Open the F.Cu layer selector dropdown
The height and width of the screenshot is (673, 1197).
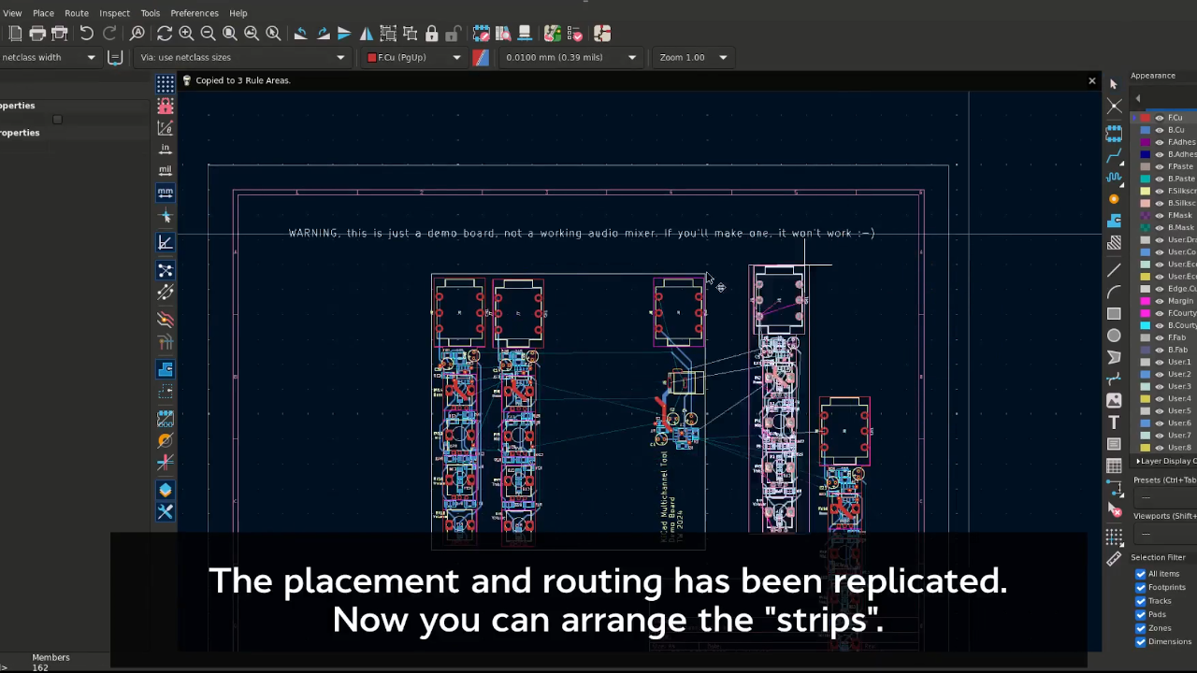pos(413,57)
